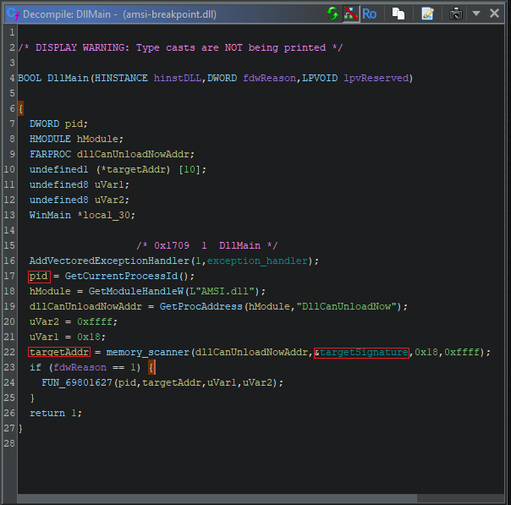This screenshot has width=511, height=505.
Task: Click line number 22 in the gutter
Action: click(x=9, y=352)
